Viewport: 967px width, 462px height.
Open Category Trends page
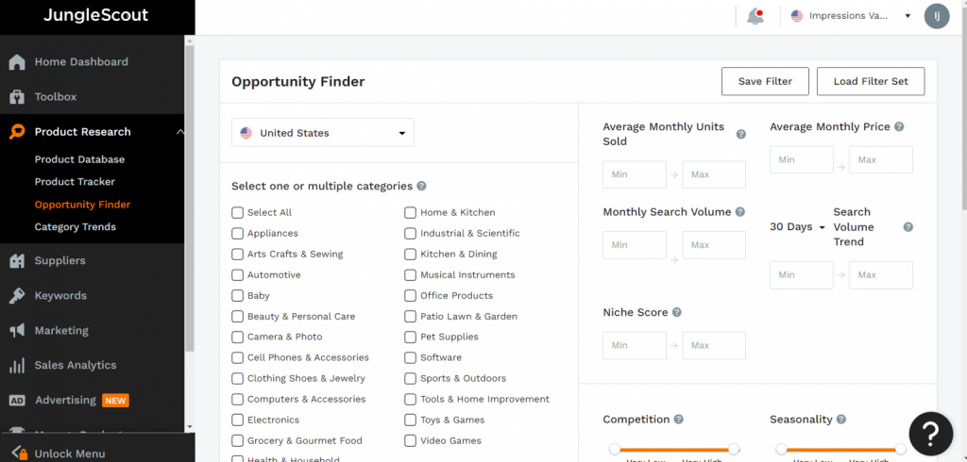tap(76, 227)
